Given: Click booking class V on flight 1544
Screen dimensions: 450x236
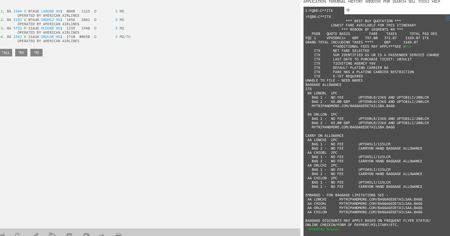Looking at the screenshot, I should coord(25,11).
